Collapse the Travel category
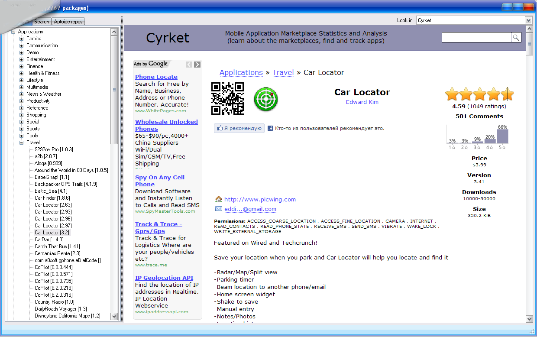 click(22, 143)
